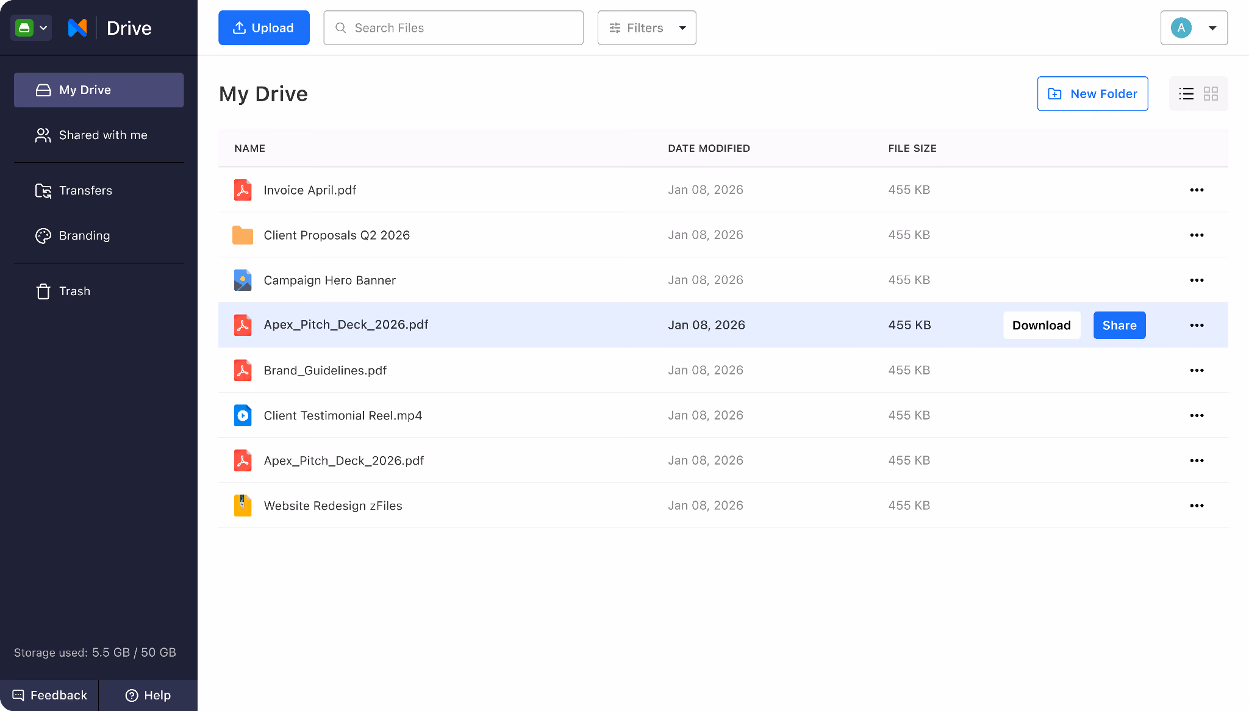
Task: Open Shared with me
Action: 99,135
